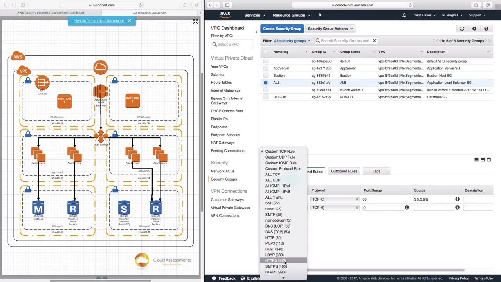
Task: Check the Bastion security group checkbox
Action: pos(266,76)
